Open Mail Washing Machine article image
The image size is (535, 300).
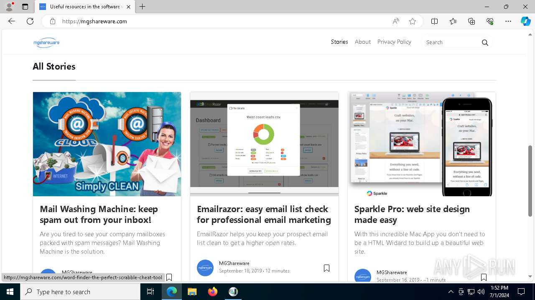(107, 144)
